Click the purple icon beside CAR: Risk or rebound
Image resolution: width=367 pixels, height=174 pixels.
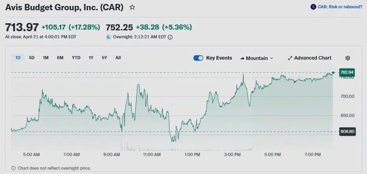313,7
